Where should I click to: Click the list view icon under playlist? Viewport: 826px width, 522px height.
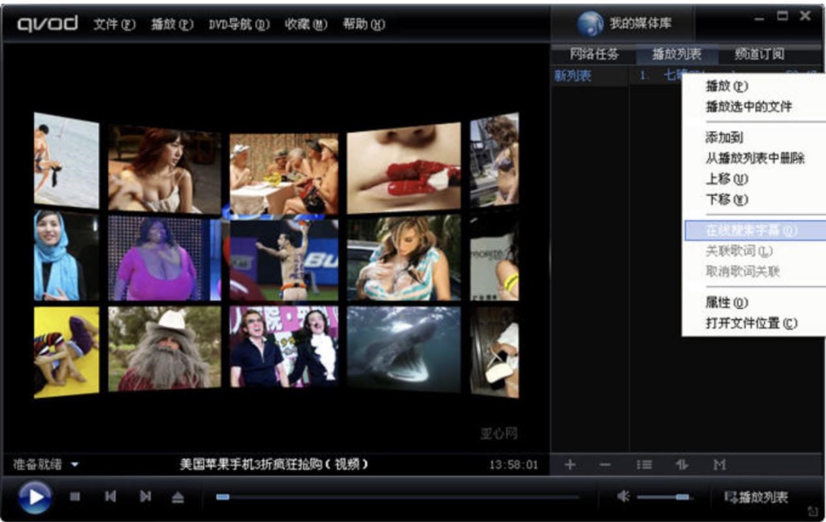click(644, 465)
